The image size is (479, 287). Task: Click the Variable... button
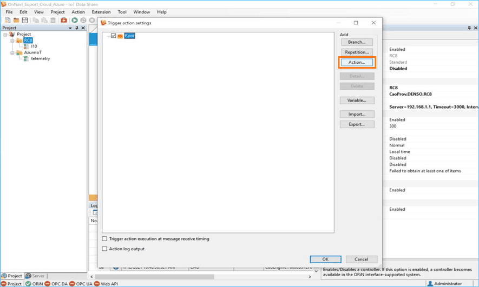(x=357, y=101)
